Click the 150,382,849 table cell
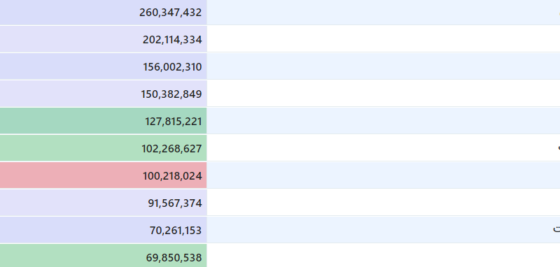Image resolution: width=560 pixels, height=267 pixels. pos(103,94)
